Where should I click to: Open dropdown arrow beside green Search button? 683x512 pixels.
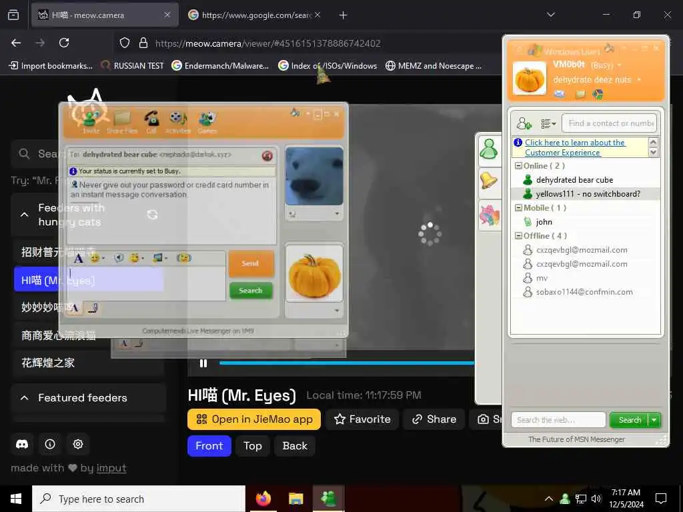click(654, 420)
